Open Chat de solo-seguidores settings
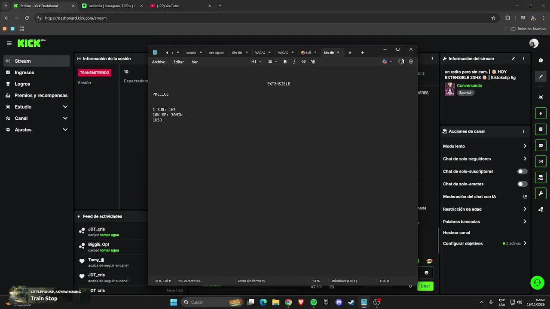The width and height of the screenshot is (550, 309). [x=485, y=159]
